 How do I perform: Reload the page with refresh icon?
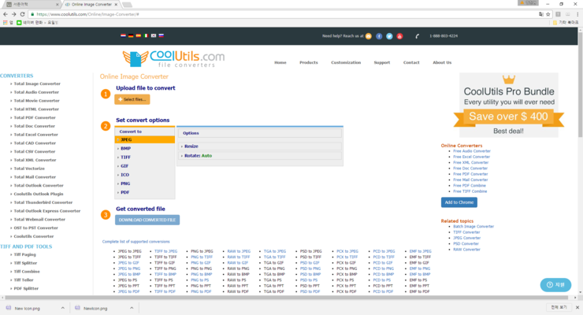coord(22,14)
